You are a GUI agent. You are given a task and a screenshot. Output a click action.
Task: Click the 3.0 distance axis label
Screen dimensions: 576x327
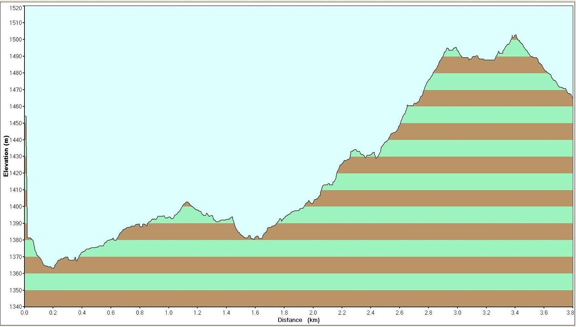tap(457, 313)
